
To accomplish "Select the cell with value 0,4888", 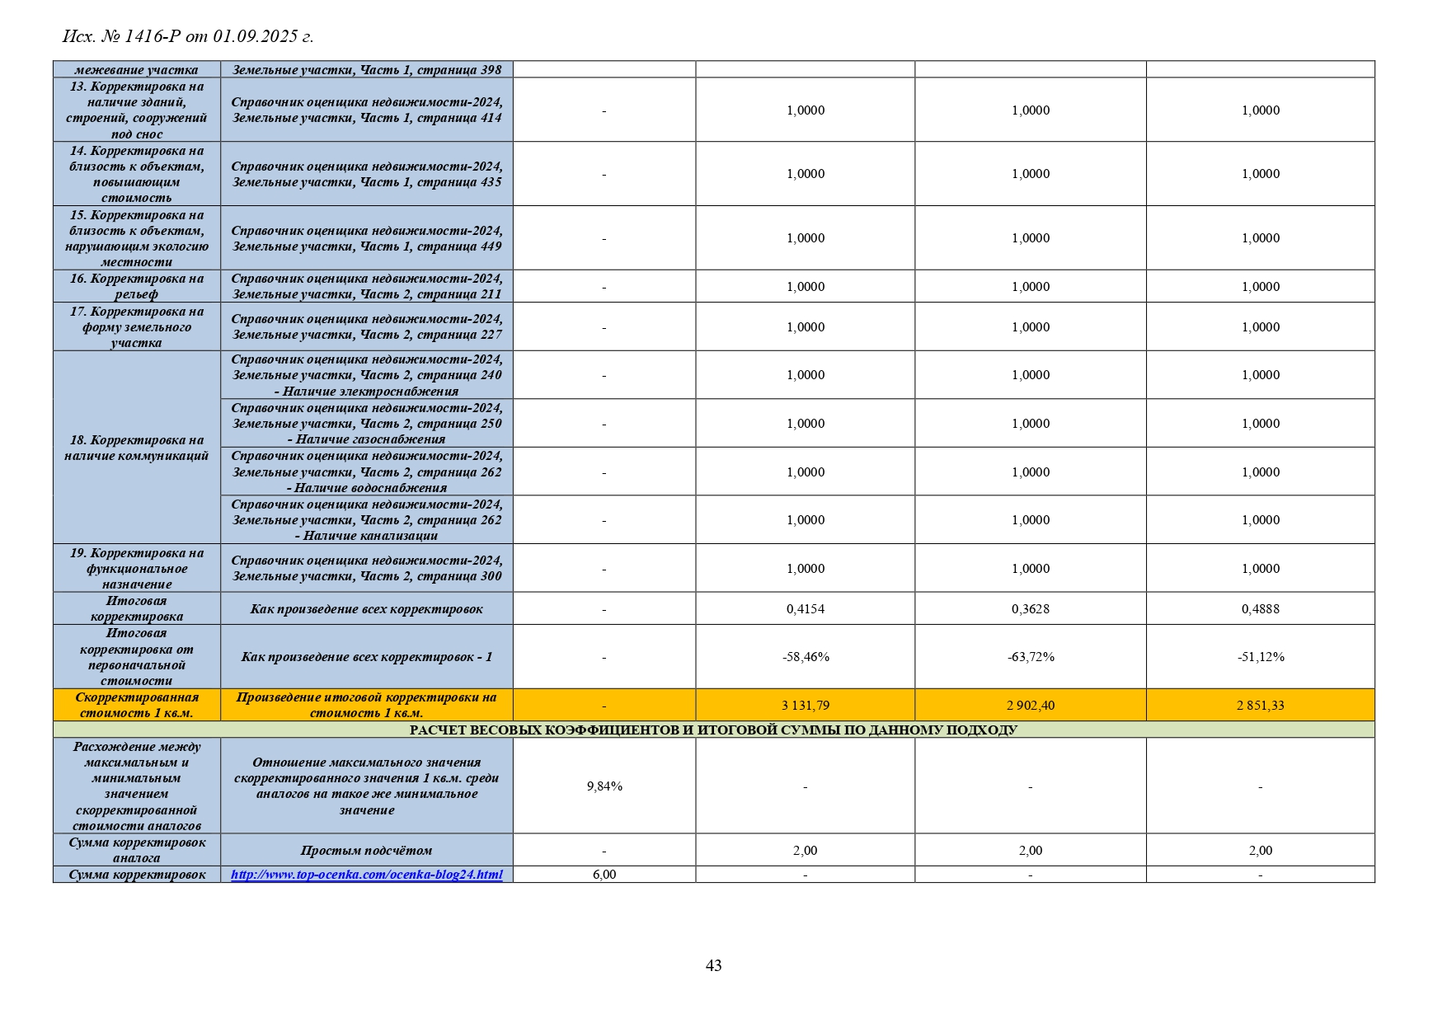I will point(1260,609).
